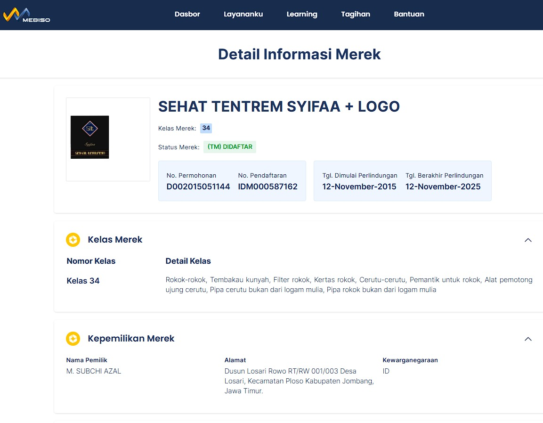Click the Detail Informasi Merek page heading
This screenshot has height=423, width=543.
tap(299, 54)
